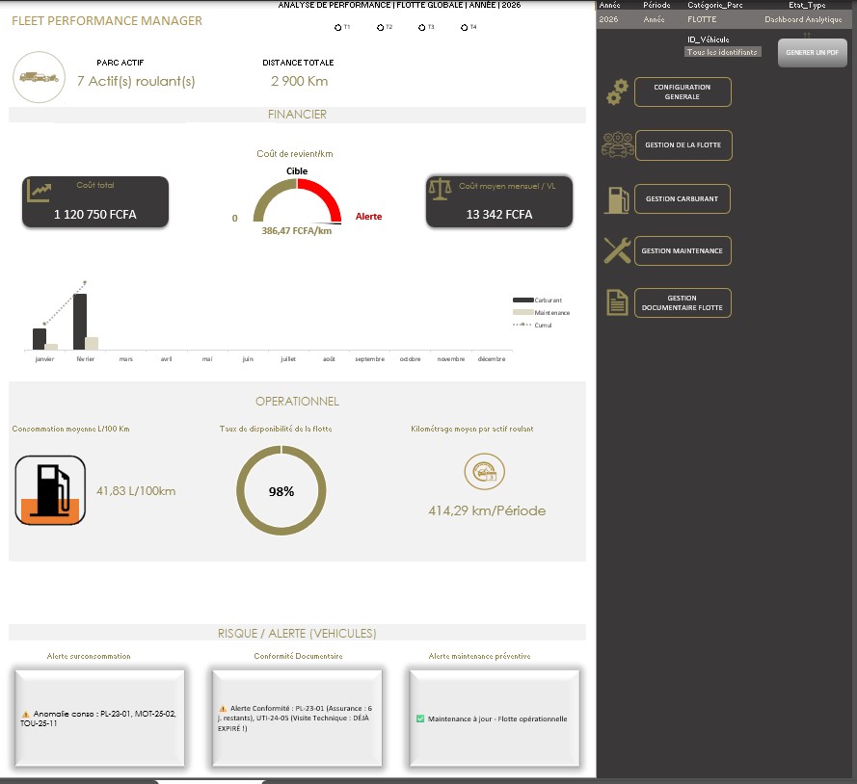Click the scooter icon above Kilométrage moyen
The width and height of the screenshot is (857, 784).
point(484,471)
